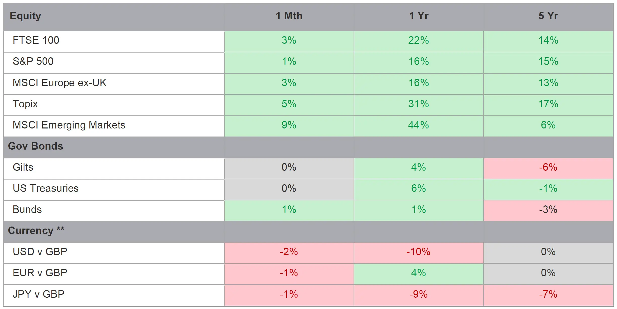Select FTSE 100 1 Yr 22% cell

419,40
